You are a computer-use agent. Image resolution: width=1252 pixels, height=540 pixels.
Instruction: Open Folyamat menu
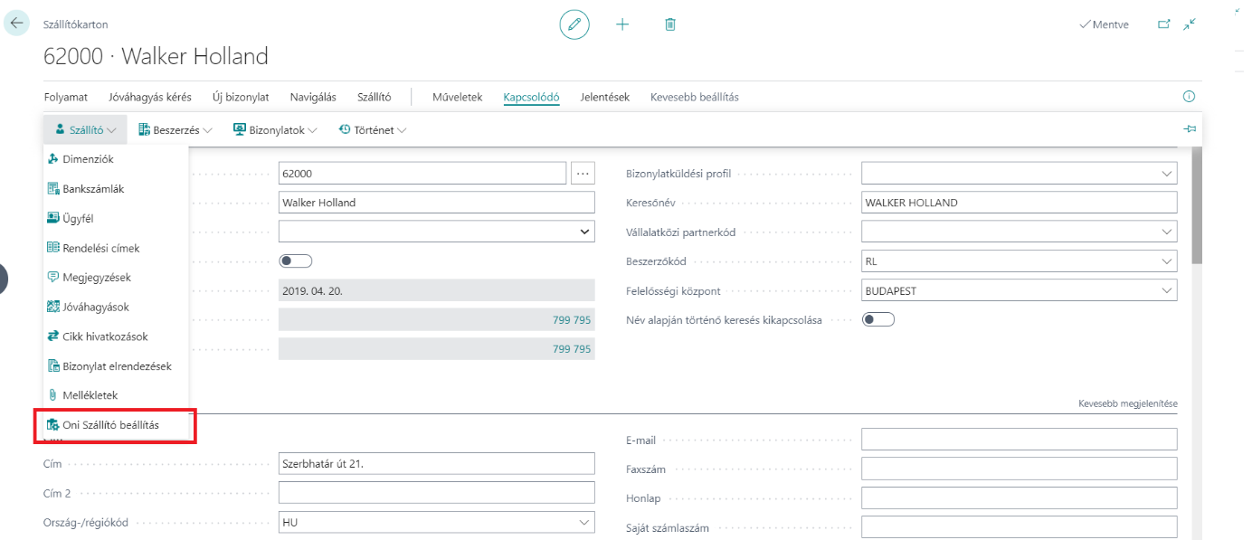[65, 97]
